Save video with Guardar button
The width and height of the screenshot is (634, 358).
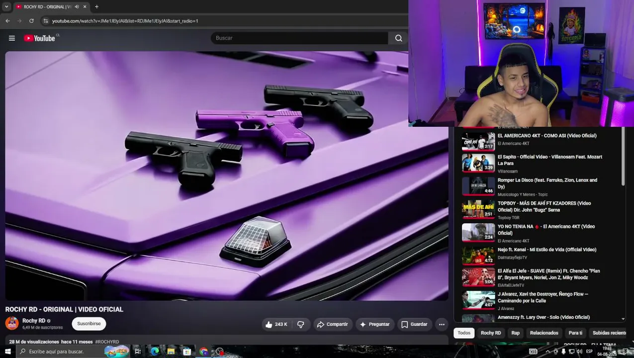tap(414, 324)
